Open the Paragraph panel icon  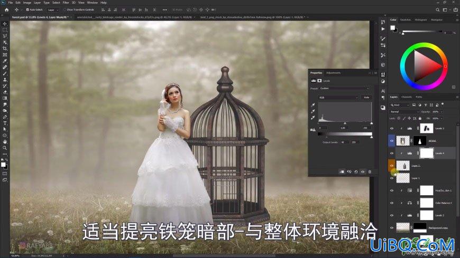[x=383, y=98]
